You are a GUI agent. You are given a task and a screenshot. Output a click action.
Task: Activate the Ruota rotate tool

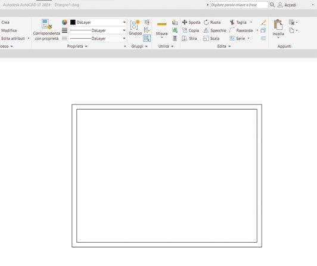212,22
